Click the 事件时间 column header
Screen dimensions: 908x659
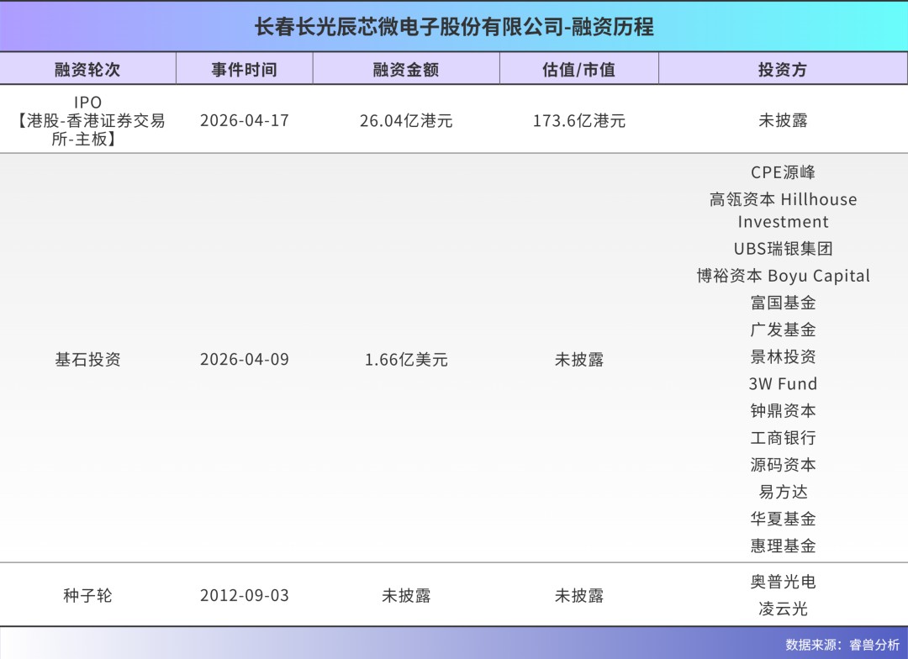point(244,70)
